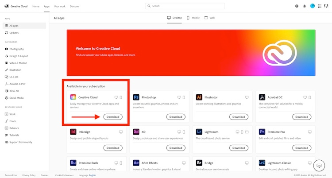This screenshot has width=332, height=178.
Task: Open Privacy Policy footer link
Action: (x=29, y=175)
